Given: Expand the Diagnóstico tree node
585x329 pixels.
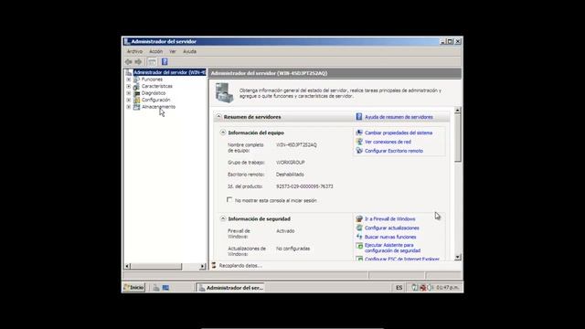Looking at the screenshot, I should click(129, 93).
